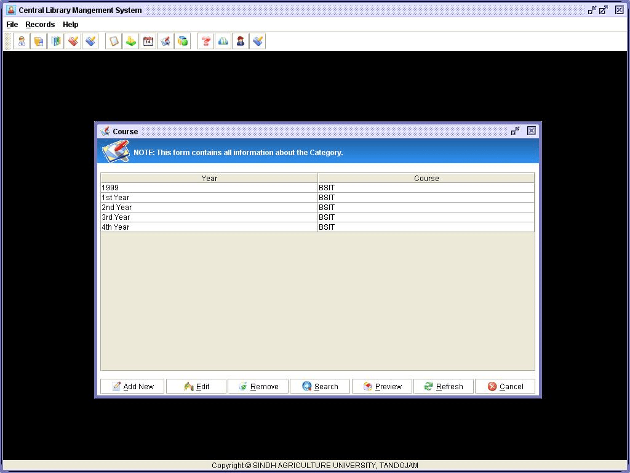This screenshot has height=473, width=630.
Task: Select the 1999 row in the table
Action: click(x=209, y=188)
